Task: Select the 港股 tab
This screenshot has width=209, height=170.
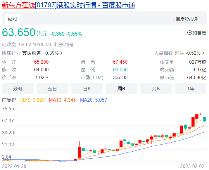Action: pyautogui.click(x=13, y=19)
